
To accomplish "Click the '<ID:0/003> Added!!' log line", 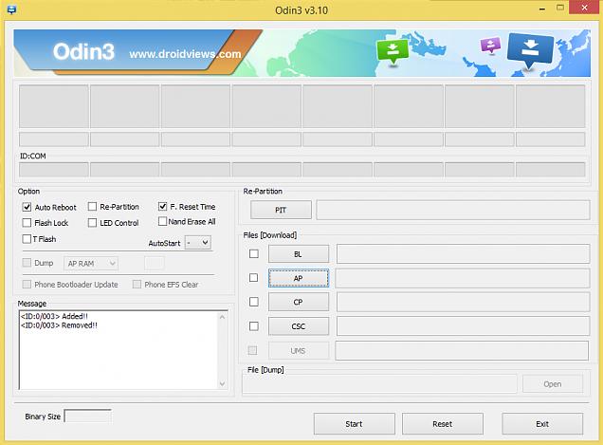I will pyautogui.click(x=54, y=316).
